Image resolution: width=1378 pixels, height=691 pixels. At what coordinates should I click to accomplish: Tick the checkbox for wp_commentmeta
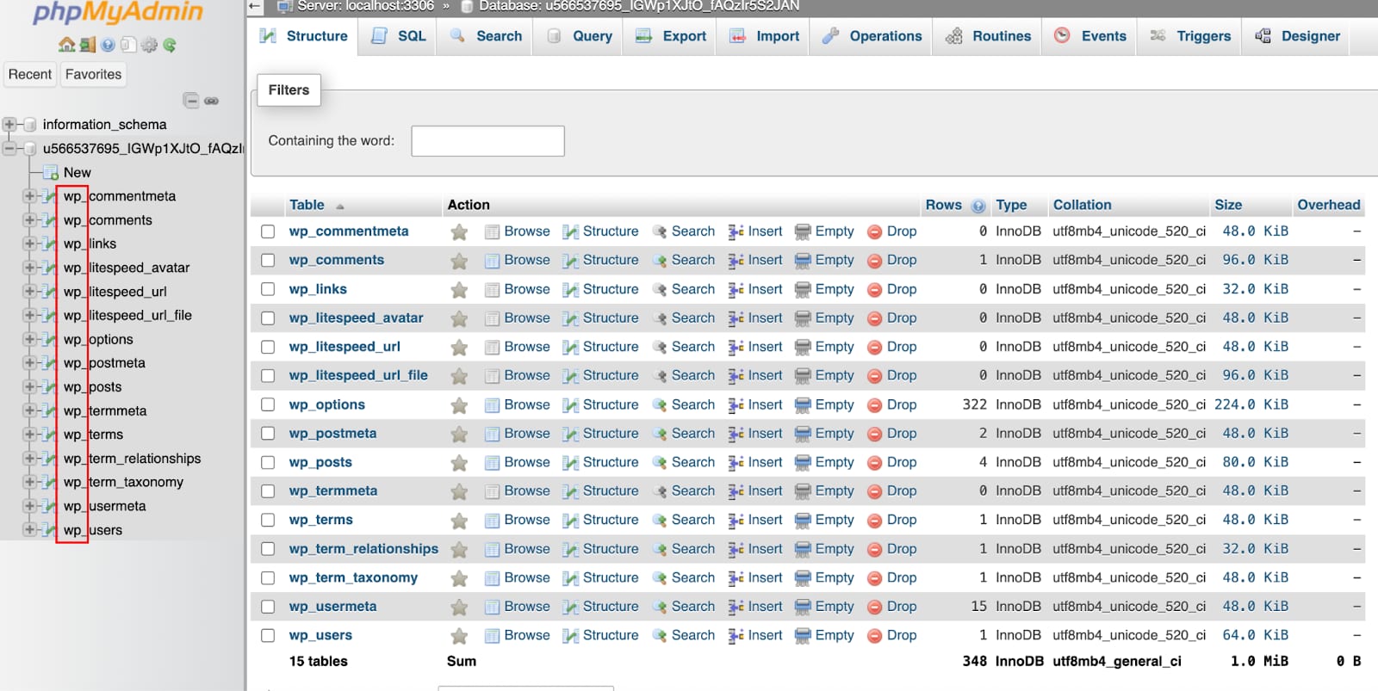[268, 231]
